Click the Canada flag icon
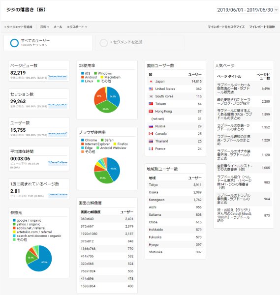Viewport: 280px width, 295px height. pyautogui.click(x=151, y=134)
